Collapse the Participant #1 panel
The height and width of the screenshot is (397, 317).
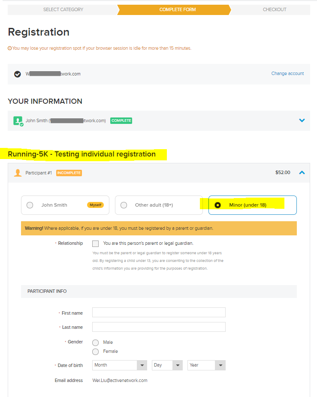[302, 173]
